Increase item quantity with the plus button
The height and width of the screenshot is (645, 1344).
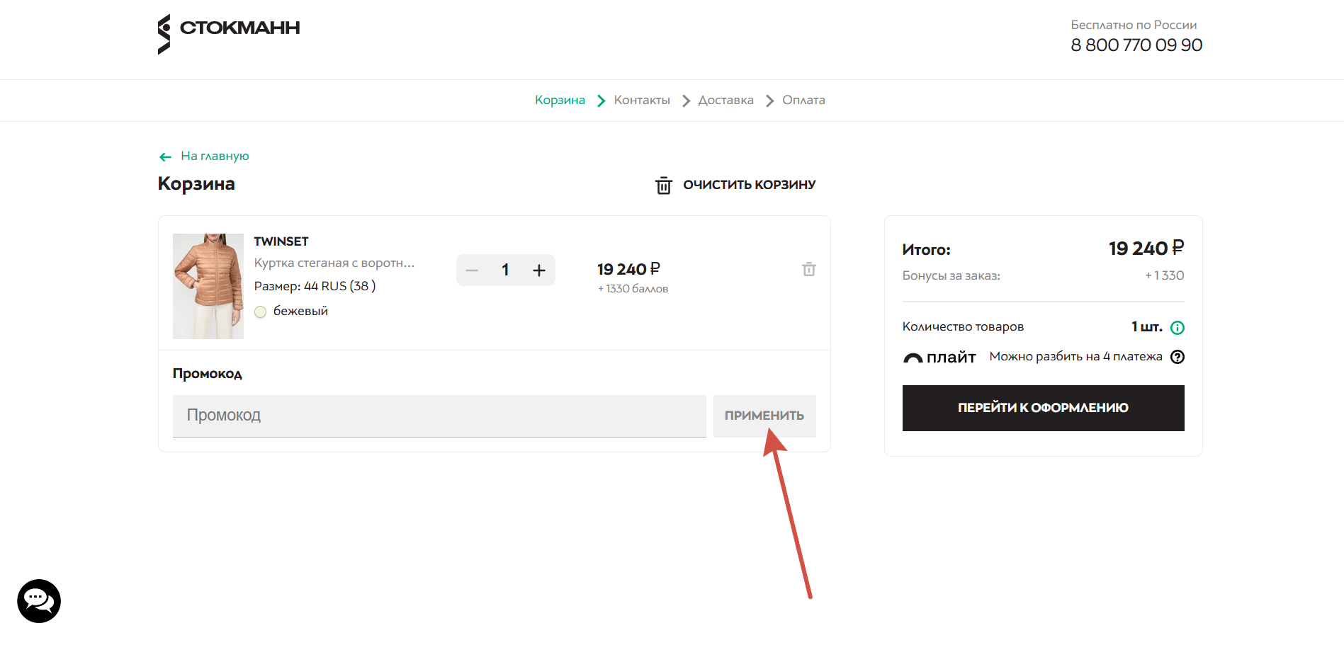point(539,270)
